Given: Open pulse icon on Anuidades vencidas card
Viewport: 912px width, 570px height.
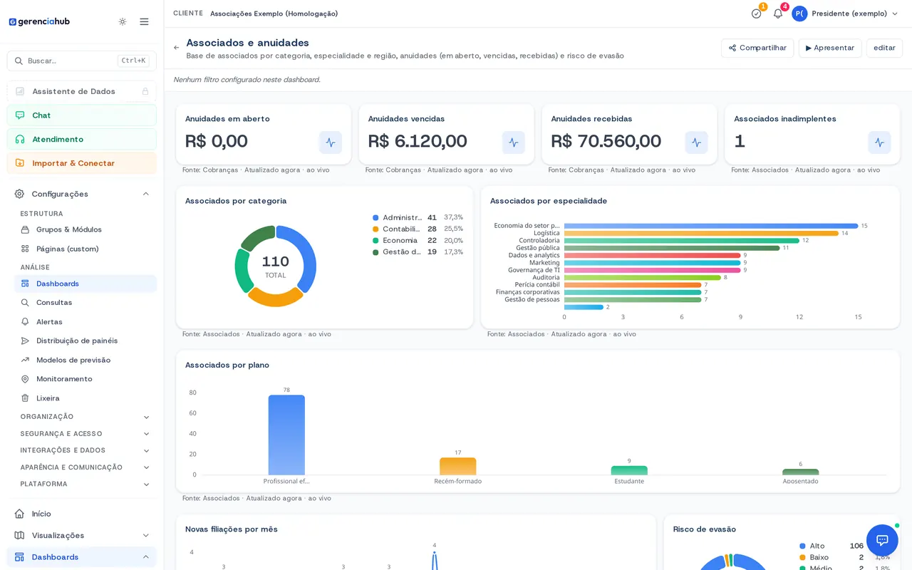Looking at the screenshot, I should pyautogui.click(x=514, y=142).
